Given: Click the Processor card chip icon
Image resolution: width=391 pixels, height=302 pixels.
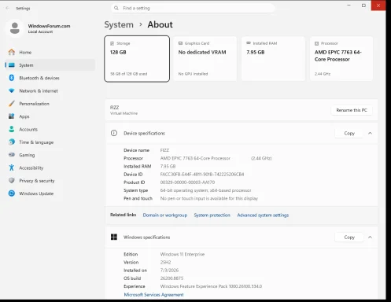Looking at the screenshot, I should tap(317, 43).
